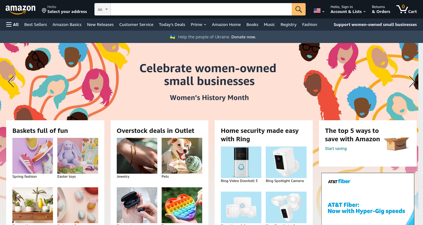Expand the All search category dropdown
This screenshot has width=423, height=225.
coord(102,9)
